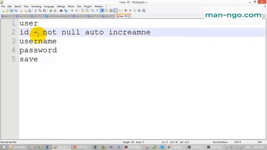Open Excel from the taskbar
Screen dimensions: 267x150
95,147
